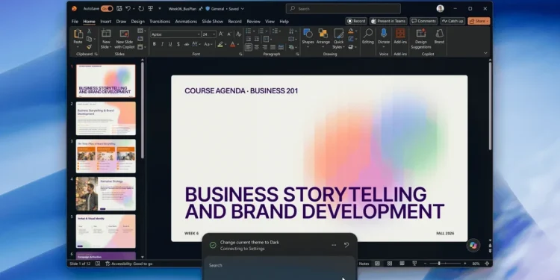Click the numbered list icon

261,31
